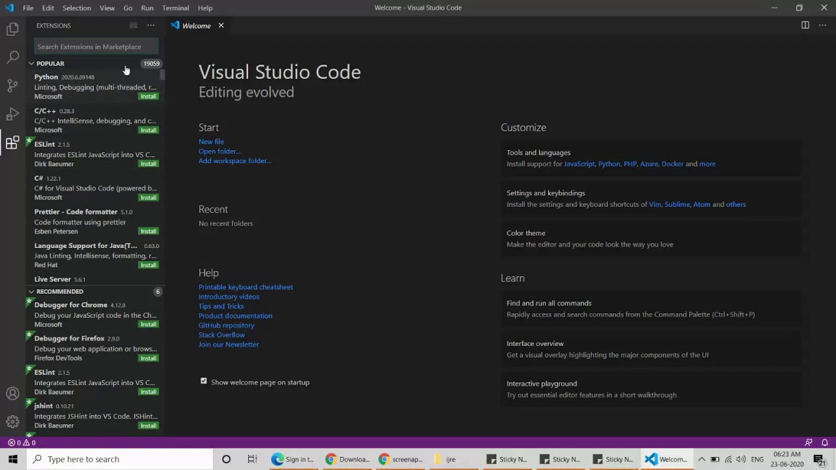The image size is (836, 470).
Task: Focus Search Extensions in Marketplace field
Action: (x=96, y=46)
